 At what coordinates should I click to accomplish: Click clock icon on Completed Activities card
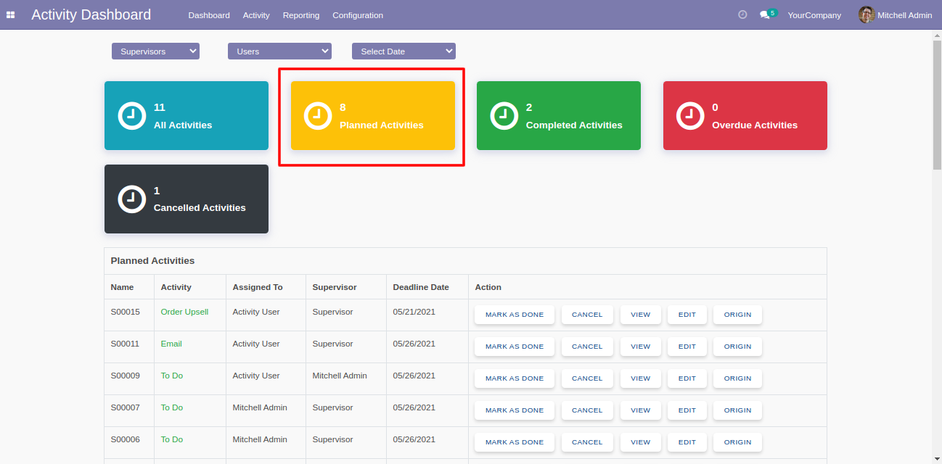pyautogui.click(x=504, y=115)
